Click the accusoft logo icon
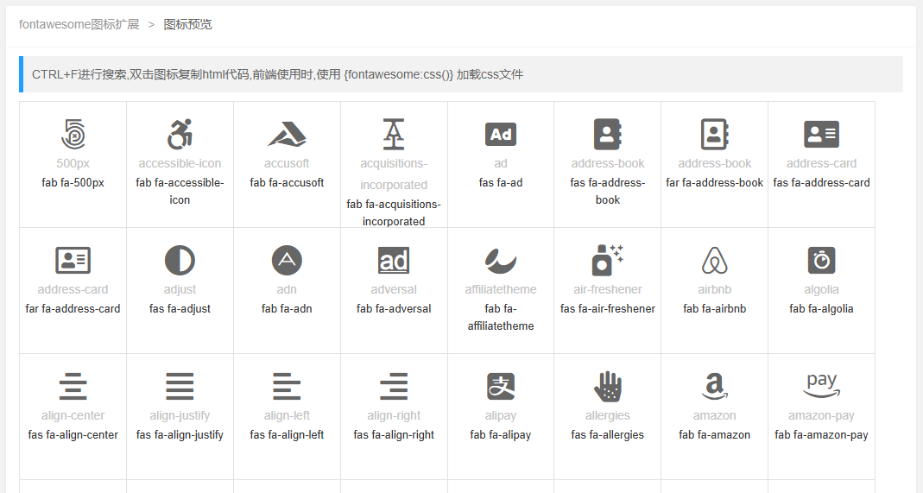The height and width of the screenshot is (493, 923). pos(287,135)
